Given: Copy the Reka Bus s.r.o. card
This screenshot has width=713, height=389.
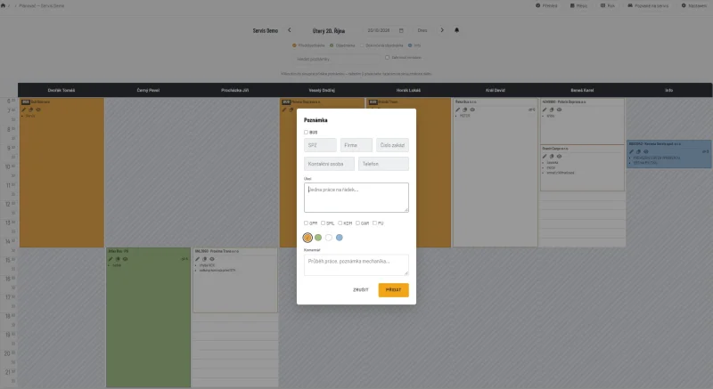Looking at the screenshot, I should tap(465, 109).
